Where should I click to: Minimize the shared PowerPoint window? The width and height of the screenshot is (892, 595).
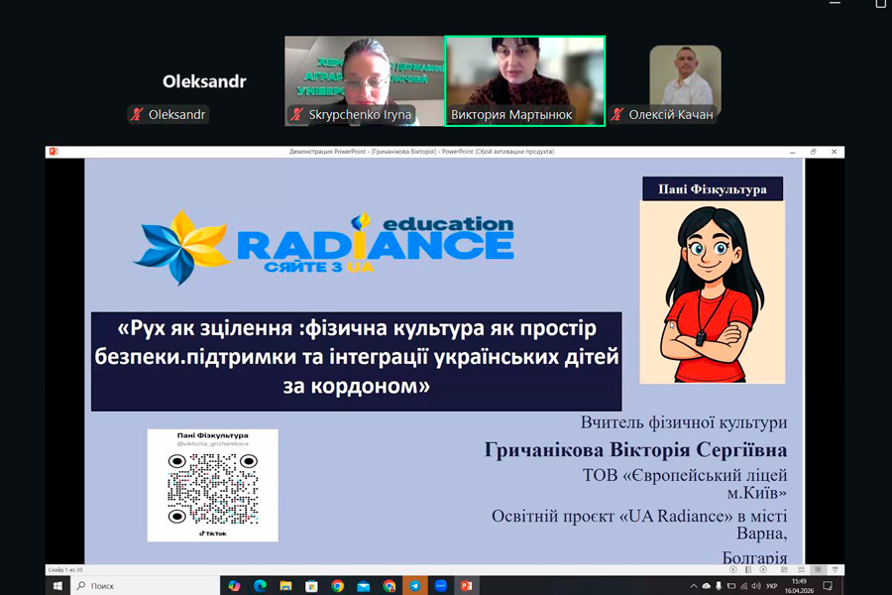point(793,152)
